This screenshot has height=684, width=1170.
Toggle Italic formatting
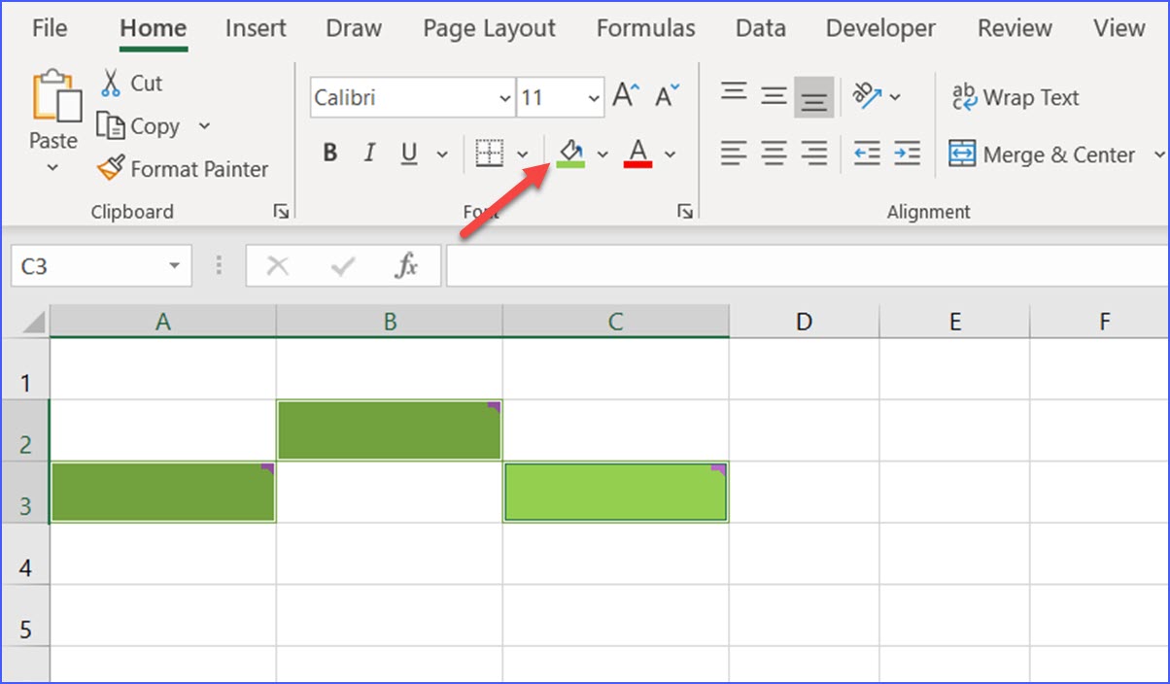click(x=369, y=154)
